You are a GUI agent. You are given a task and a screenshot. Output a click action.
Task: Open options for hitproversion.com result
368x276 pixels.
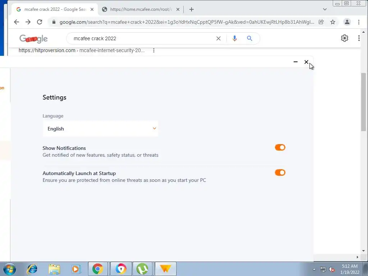(154, 50)
